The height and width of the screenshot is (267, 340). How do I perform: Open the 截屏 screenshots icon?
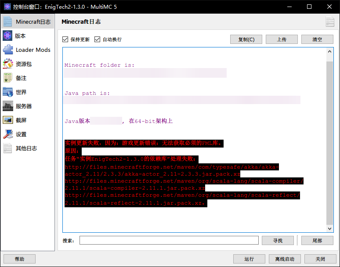pos(8,120)
